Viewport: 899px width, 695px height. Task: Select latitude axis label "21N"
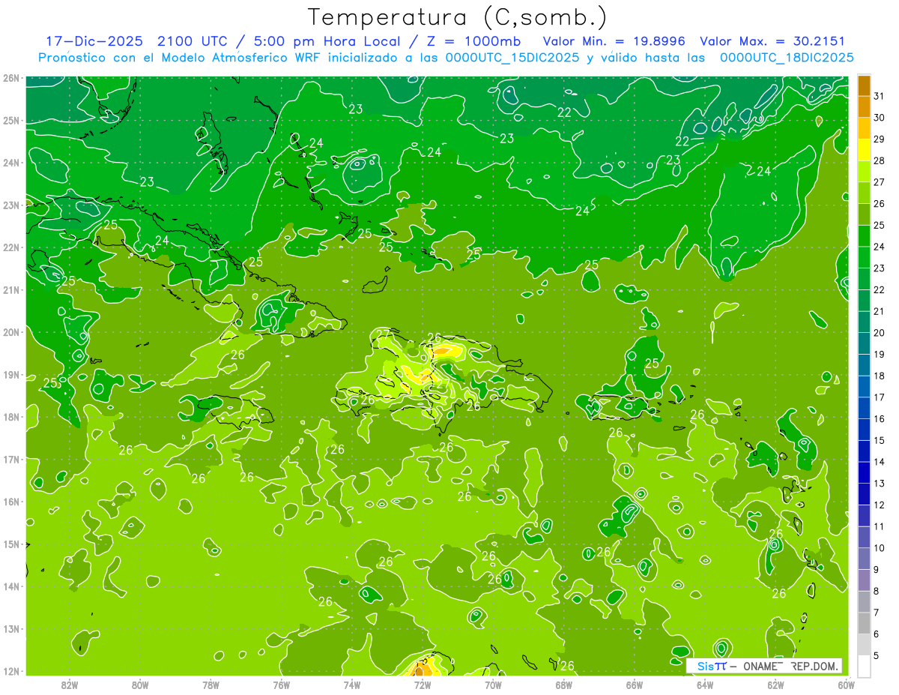[x=11, y=290]
